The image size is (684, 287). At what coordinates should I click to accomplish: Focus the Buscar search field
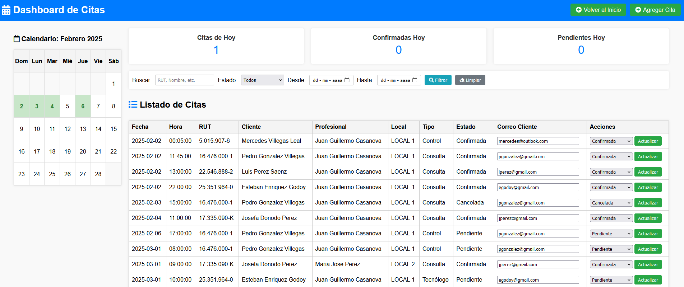click(184, 80)
